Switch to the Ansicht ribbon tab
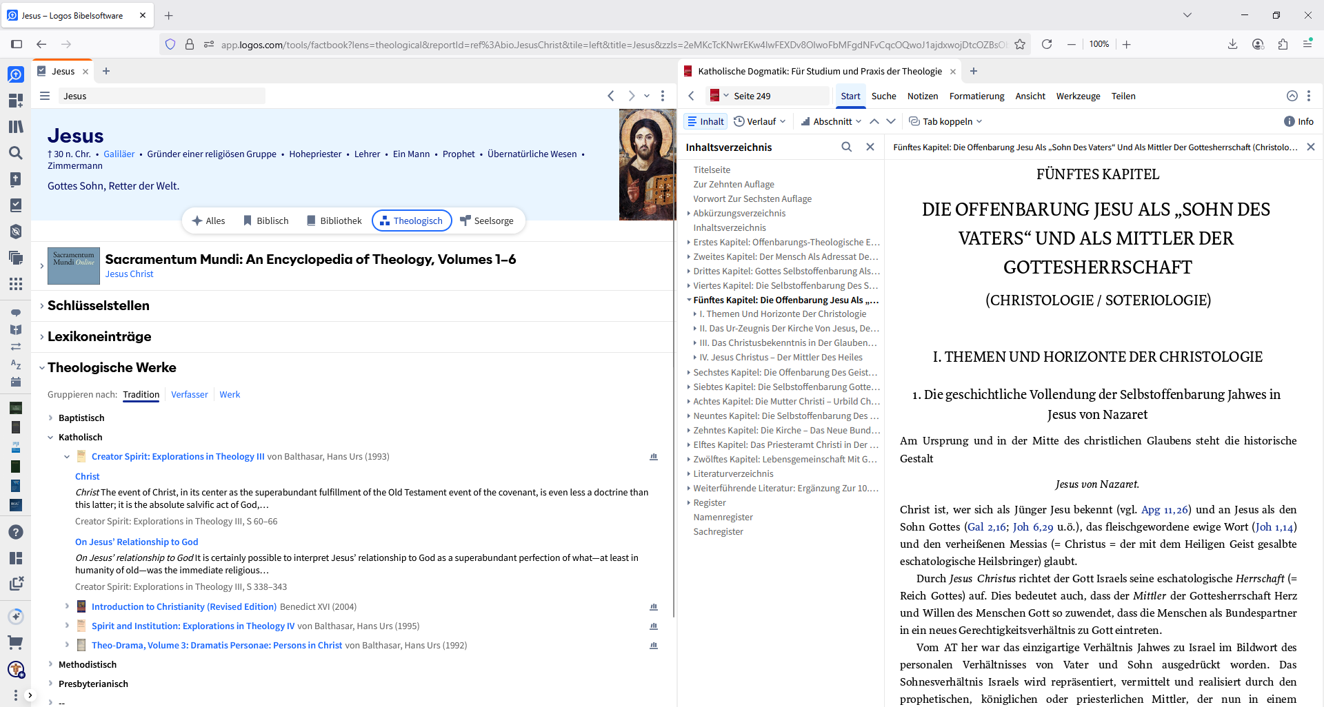 point(1030,96)
